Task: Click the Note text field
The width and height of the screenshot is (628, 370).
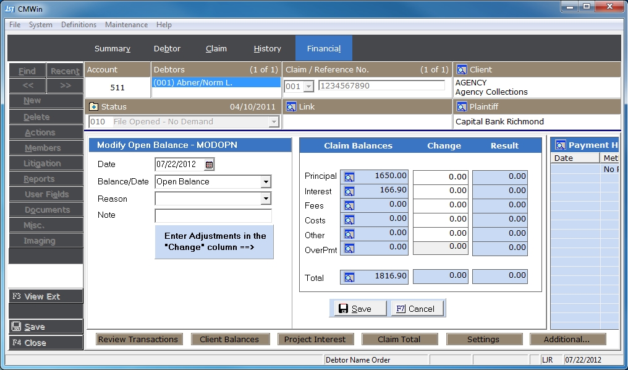Action: [x=213, y=216]
